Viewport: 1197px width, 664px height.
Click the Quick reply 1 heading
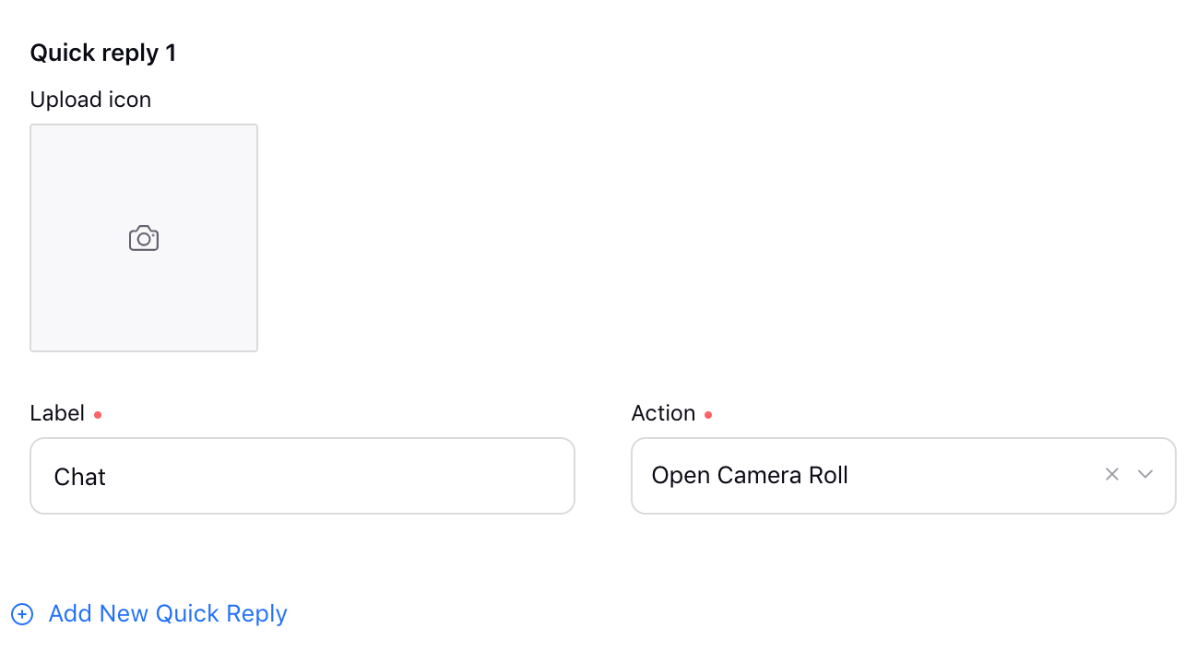coord(103,53)
